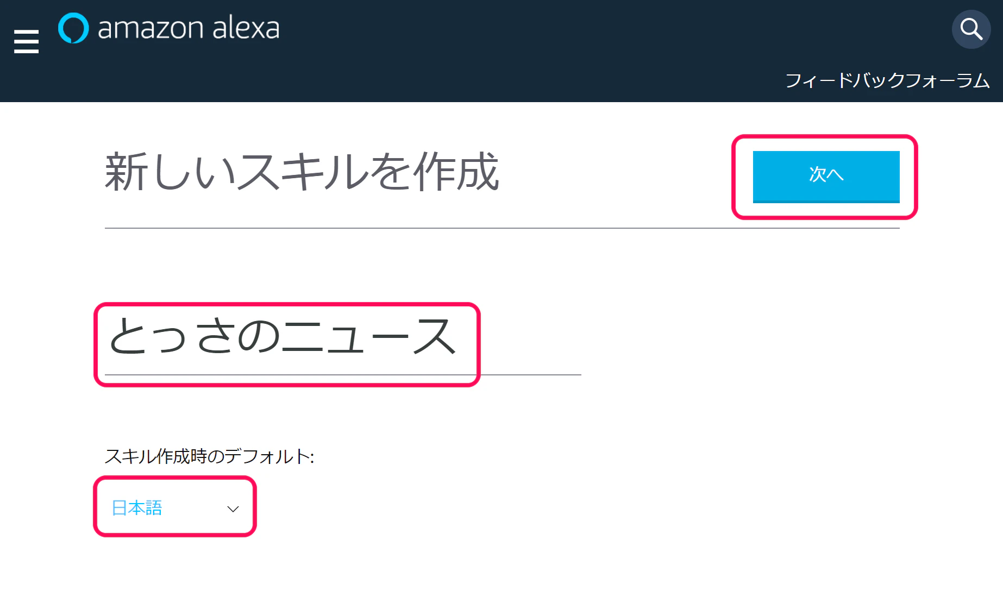
Task: Open the フィードバックフォーラム link
Action: [x=887, y=80]
